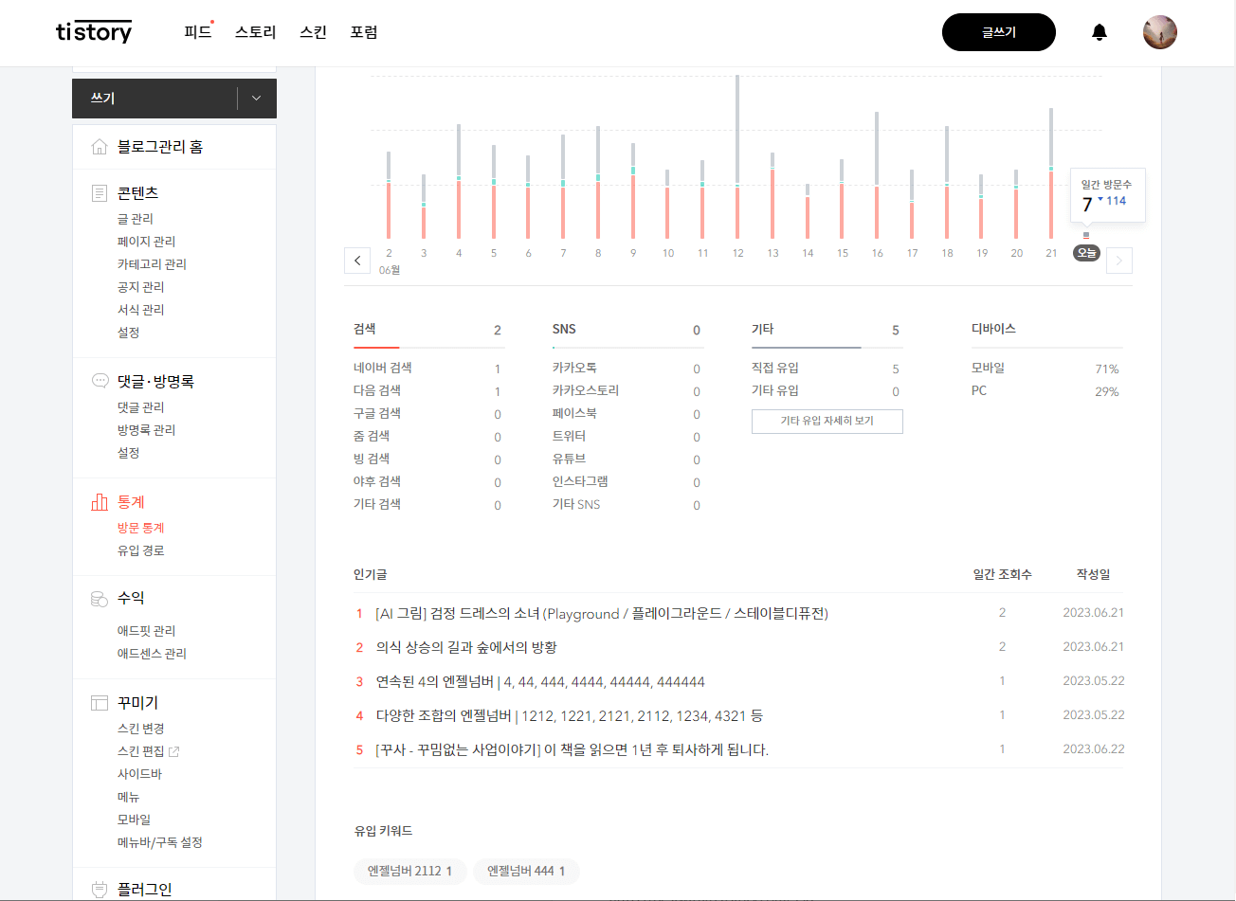Viewport: 1236px width, 901px height.
Task: Click the 엔젤넘버 444 keyword tag
Action: [526, 871]
